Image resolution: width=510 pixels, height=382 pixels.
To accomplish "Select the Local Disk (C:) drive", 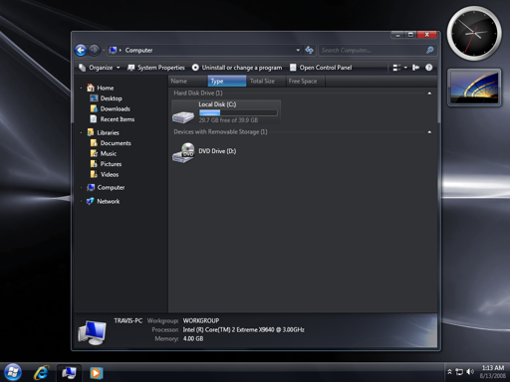I will tap(226, 112).
